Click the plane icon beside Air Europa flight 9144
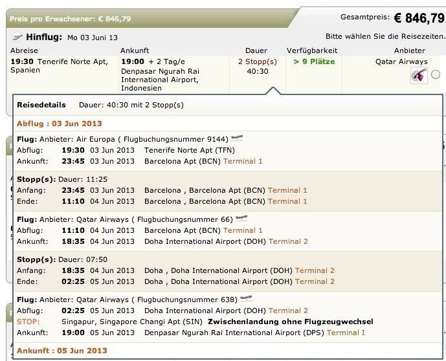The height and width of the screenshot is (361, 446). click(x=237, y=138)
